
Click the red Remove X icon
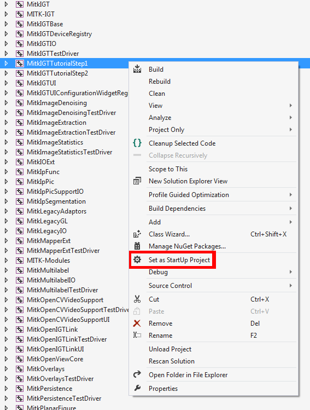pos(137,324)
